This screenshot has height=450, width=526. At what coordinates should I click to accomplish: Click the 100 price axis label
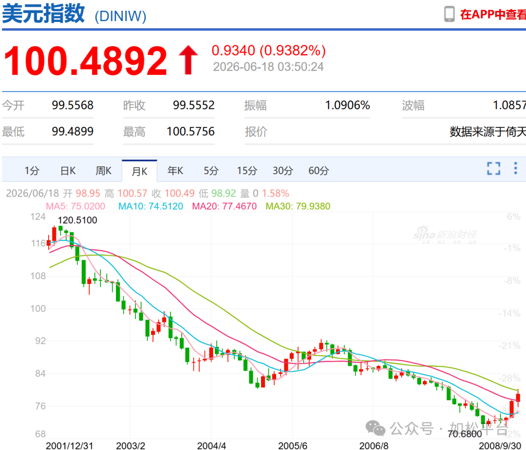tap(38, 308)
